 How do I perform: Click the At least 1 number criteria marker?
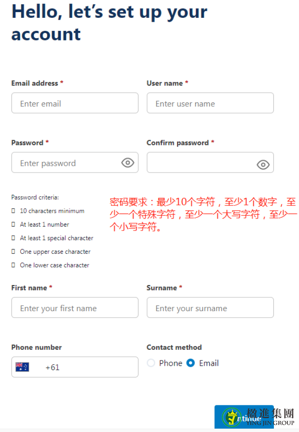click(x=13, y=224)
